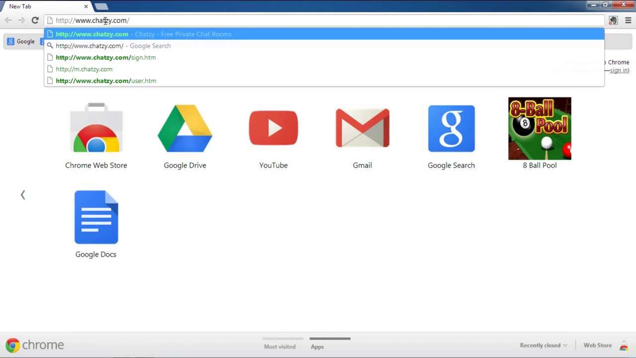Open a new tab with the tab button
The width and height of the screenshot is (636, 358).
pos(101,6)
